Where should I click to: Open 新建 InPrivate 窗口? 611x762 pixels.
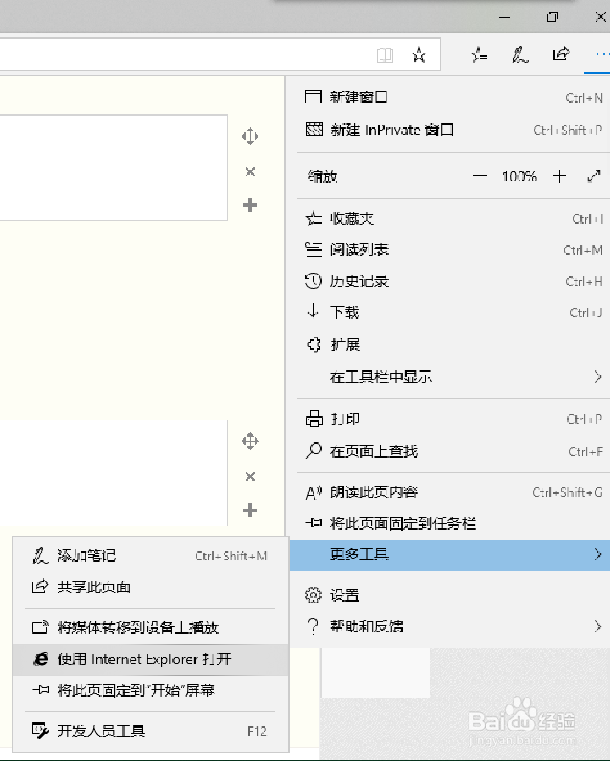pyautogui.click(x=392, y=130)
